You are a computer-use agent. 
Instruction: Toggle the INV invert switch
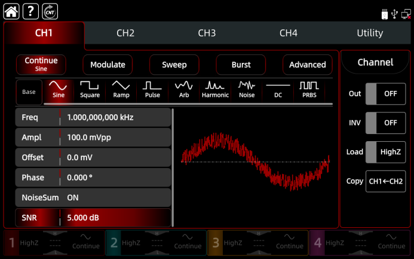[x=385, y=123]
